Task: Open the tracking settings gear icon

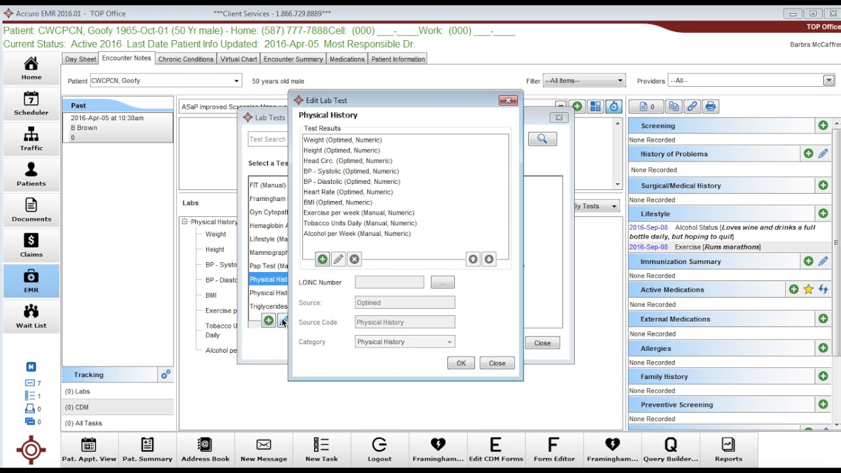Action: pos(166,374)
